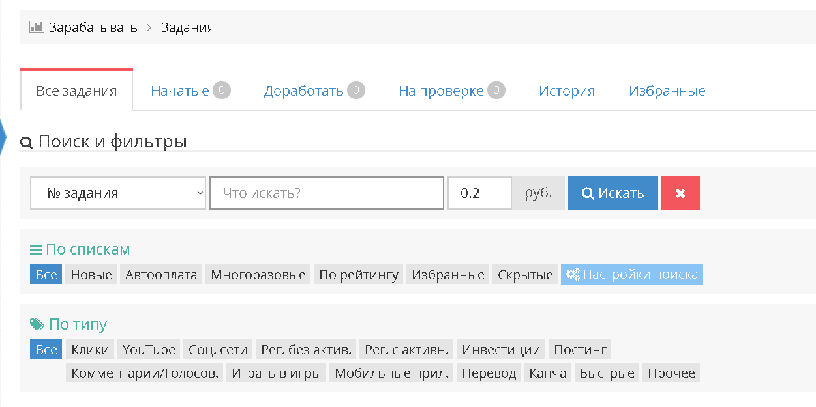Click the minimum price field showing 0.2

click(x=479, y=193)
